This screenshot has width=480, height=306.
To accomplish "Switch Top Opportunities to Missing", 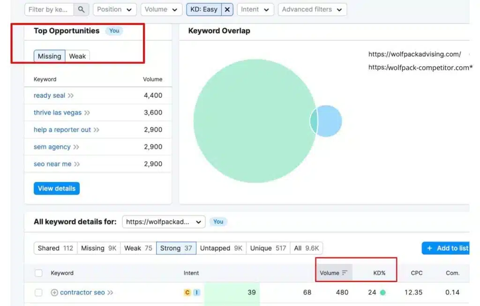I will [50, 56].
